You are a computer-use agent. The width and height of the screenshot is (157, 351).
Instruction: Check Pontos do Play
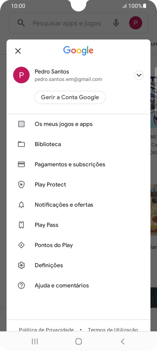54,245
